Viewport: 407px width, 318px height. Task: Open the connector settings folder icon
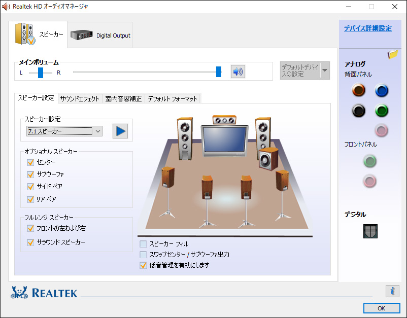point(393,54)
